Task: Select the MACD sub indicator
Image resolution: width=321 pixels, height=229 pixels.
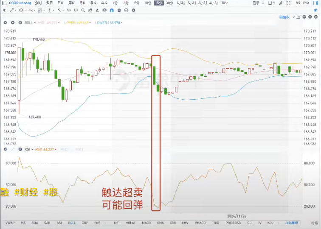Action: 146,223
